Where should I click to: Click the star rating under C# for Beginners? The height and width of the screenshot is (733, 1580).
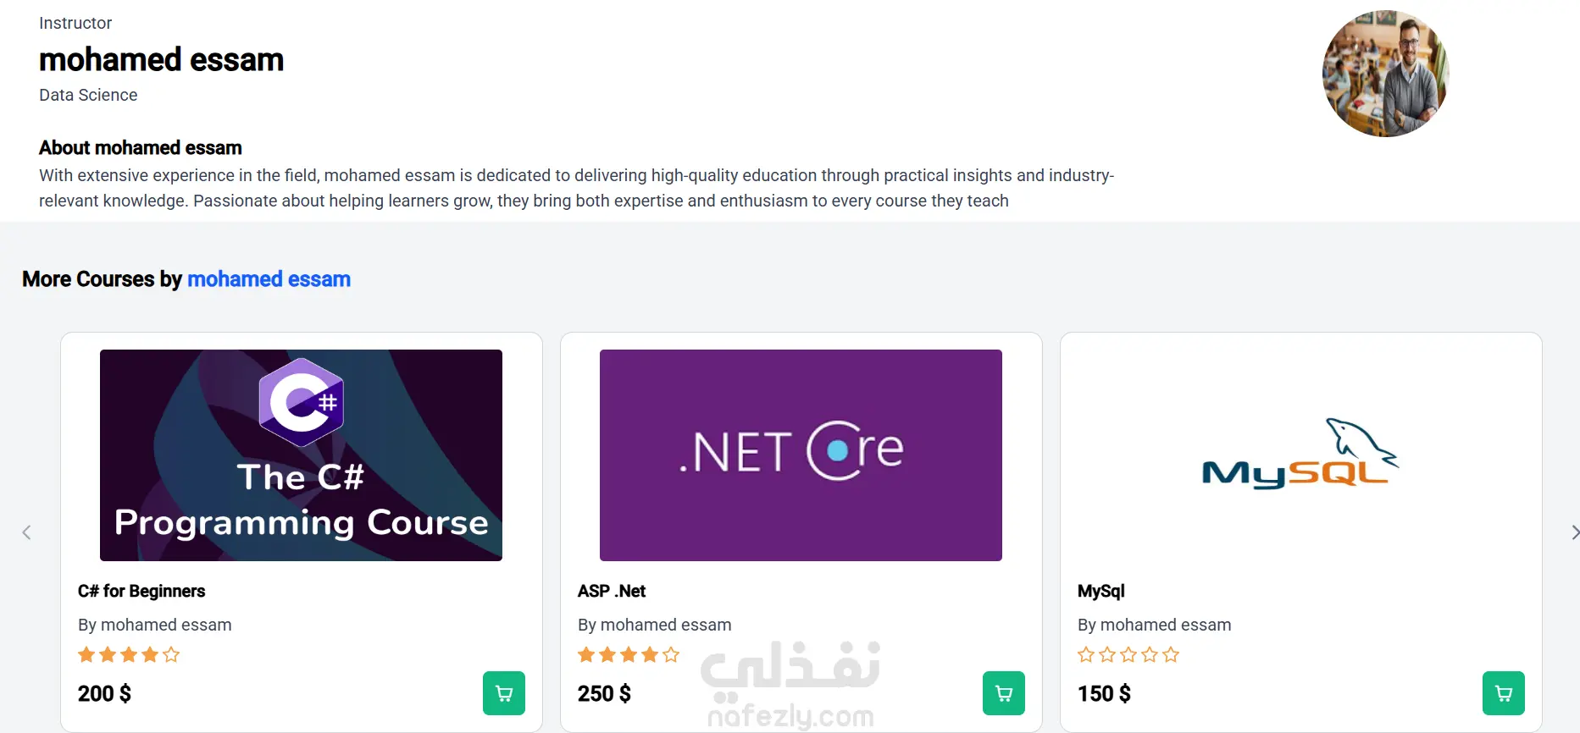coord(129,654)
